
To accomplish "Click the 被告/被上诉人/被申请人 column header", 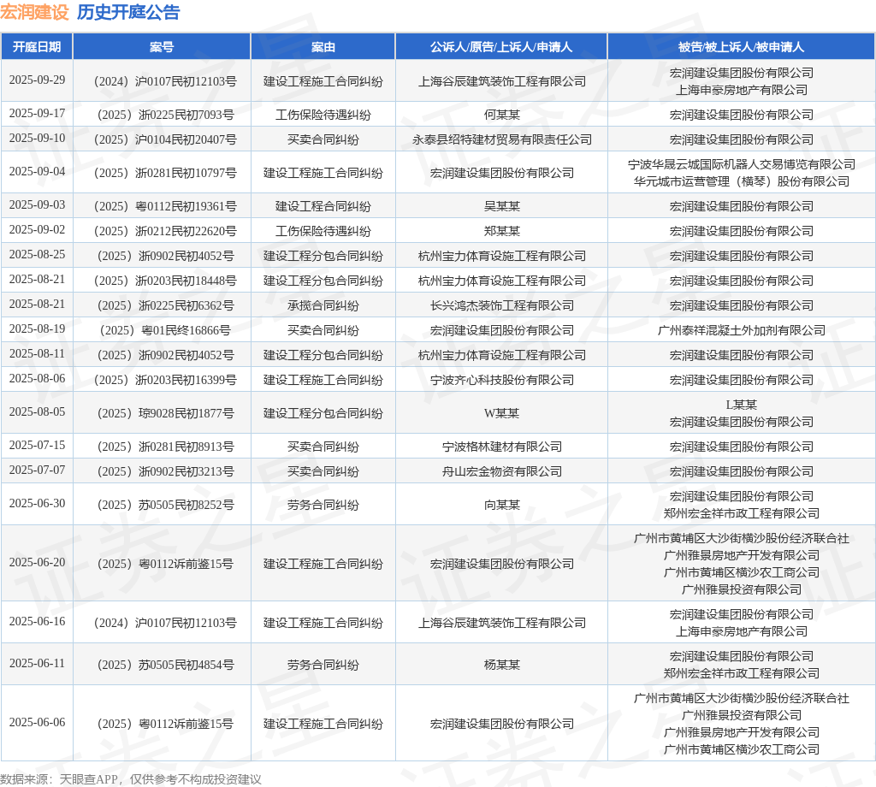I will (x=742, y=47).
